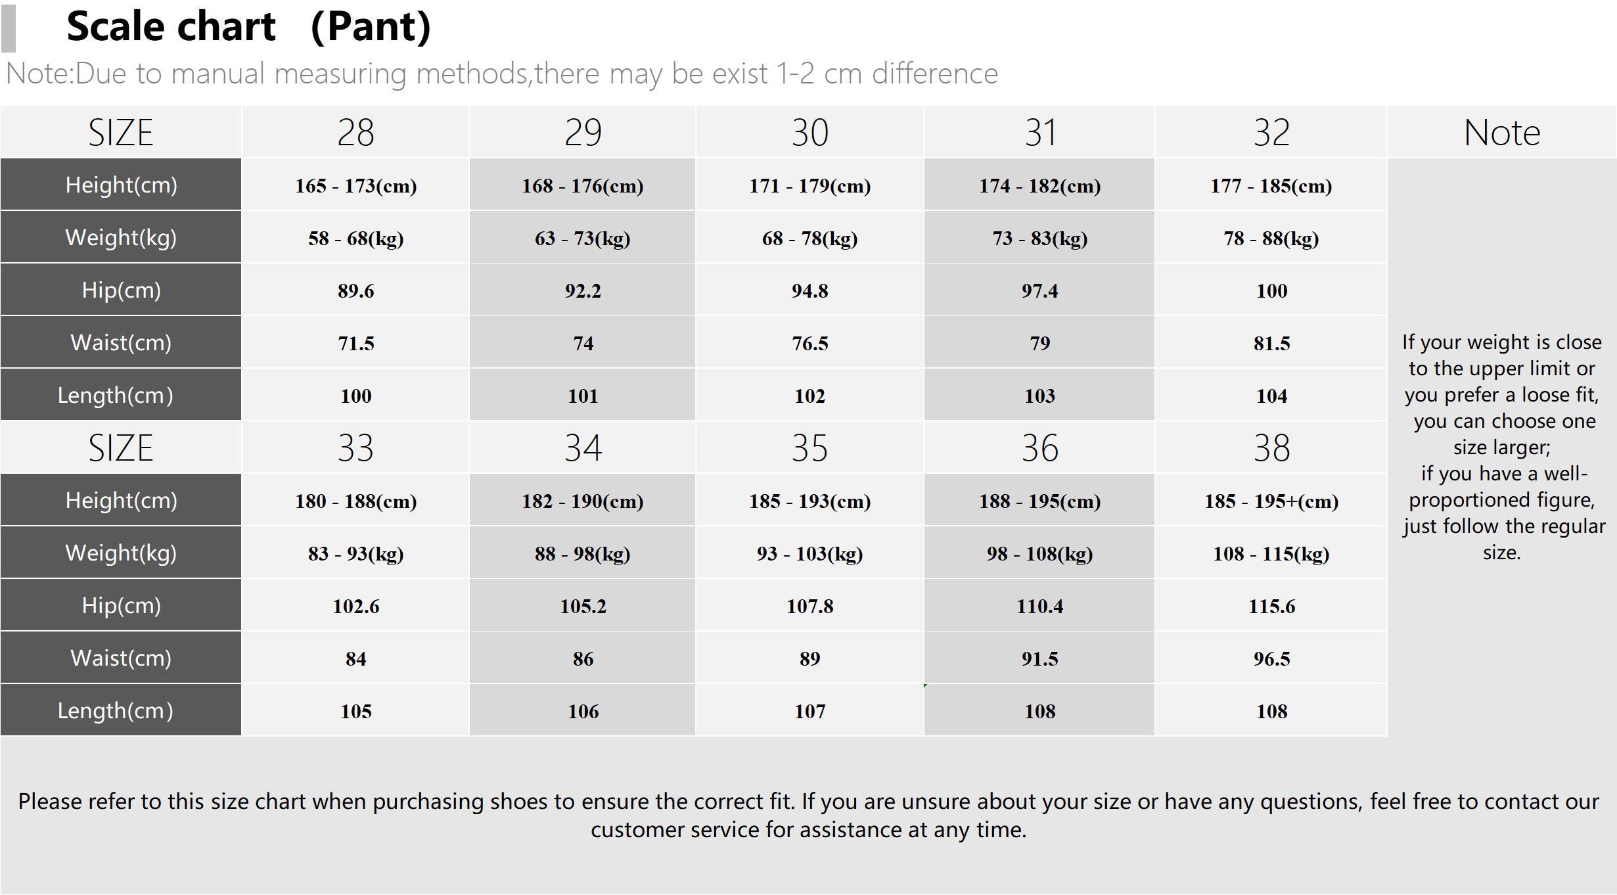
Task: Click the Note column header
Action: tap(1502, 132)
